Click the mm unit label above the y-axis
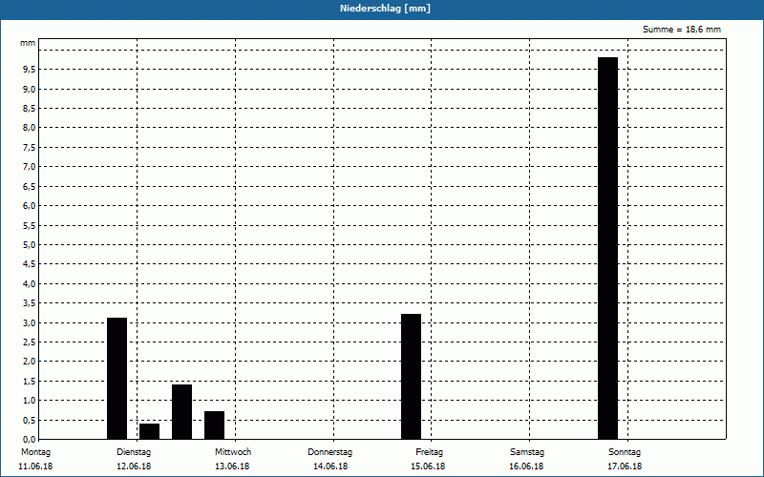This screenshot has width=764, height=477. [x=28, y=43]
